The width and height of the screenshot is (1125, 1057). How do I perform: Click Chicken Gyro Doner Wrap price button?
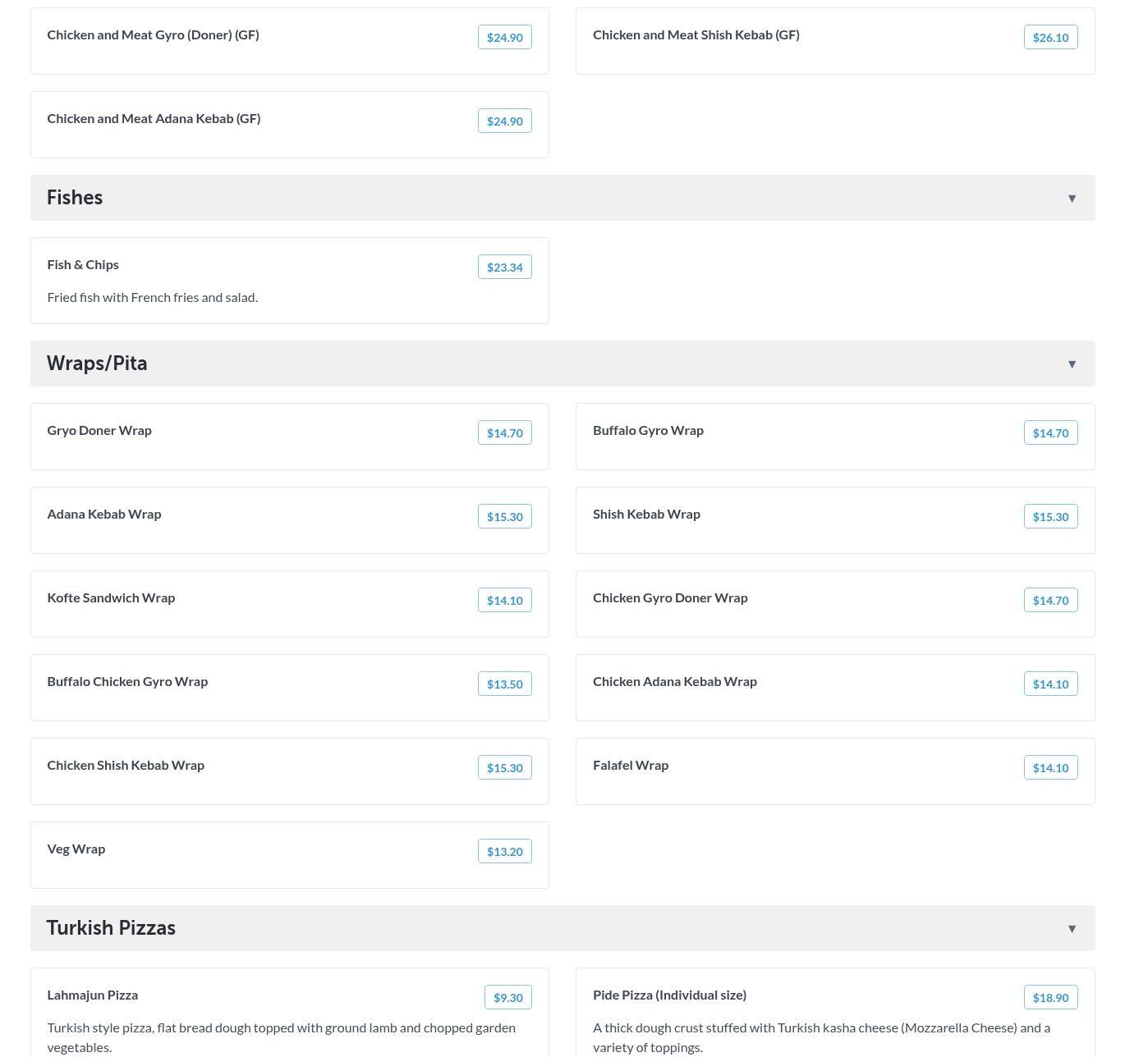click(x=1050, y=600)
